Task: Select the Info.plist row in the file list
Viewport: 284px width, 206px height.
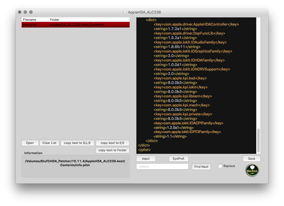Action: point(75,25)
